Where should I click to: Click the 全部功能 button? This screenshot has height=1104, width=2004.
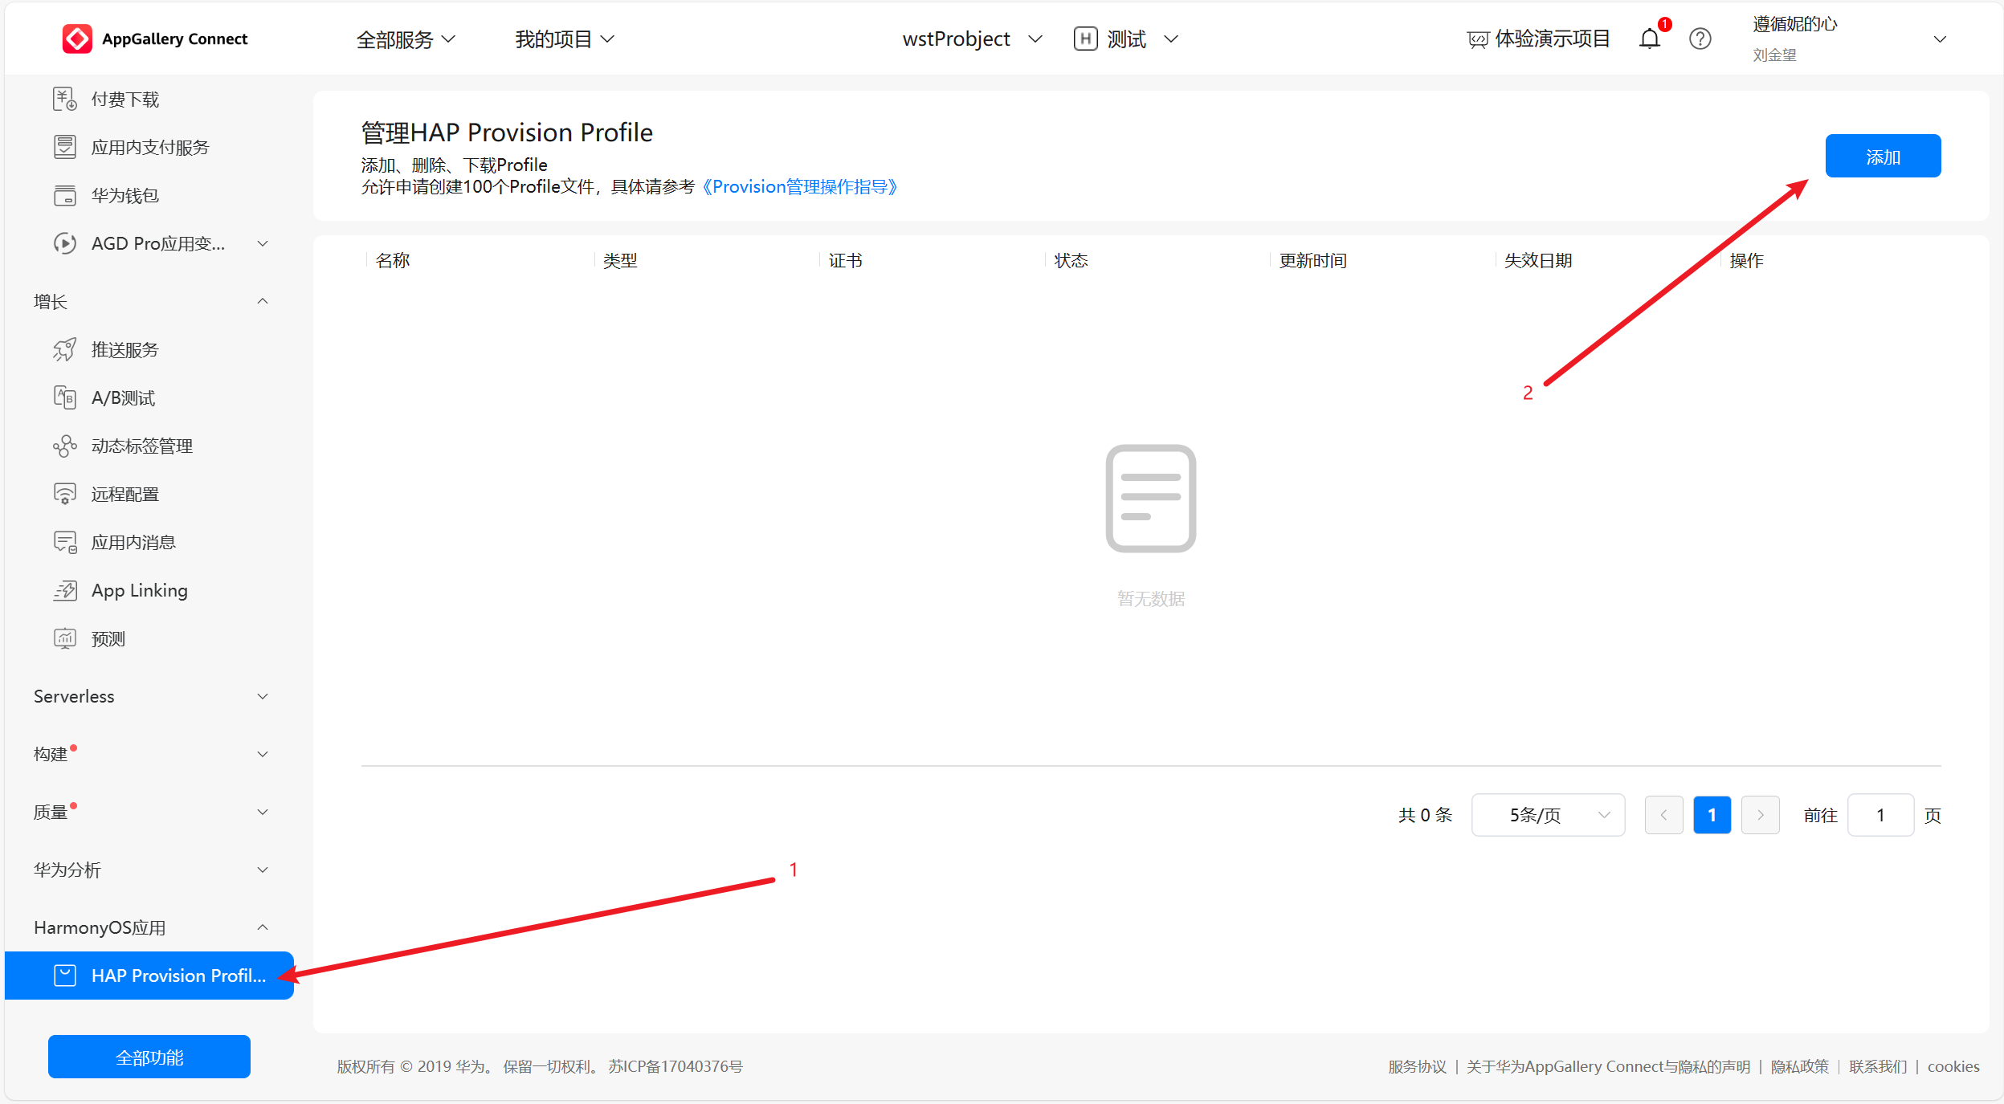click(x=149, y=1057)
